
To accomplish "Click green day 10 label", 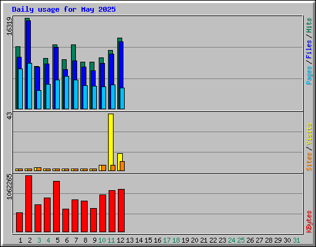I will pos(102,240).
